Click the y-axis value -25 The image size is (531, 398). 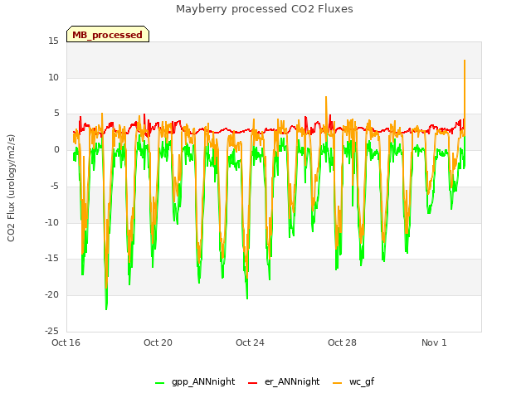(51, 331)
